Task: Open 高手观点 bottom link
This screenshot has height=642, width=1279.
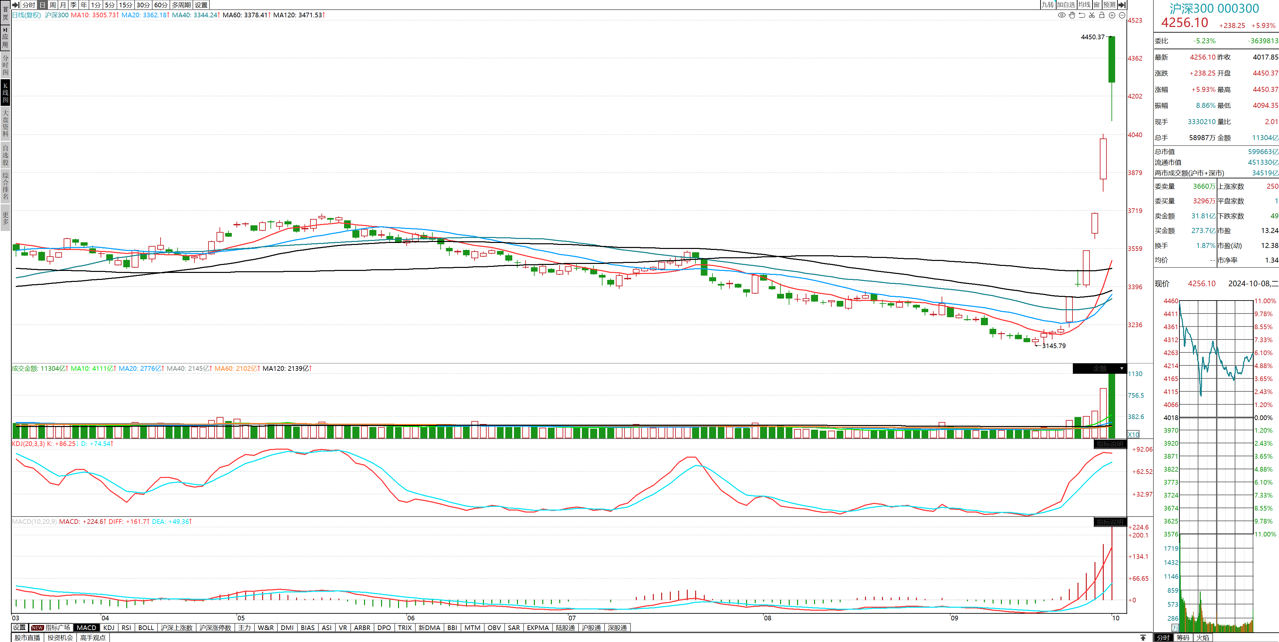Action: point(93,638)
